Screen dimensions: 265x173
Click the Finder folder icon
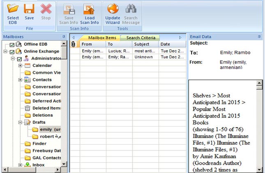coord(28,143)
